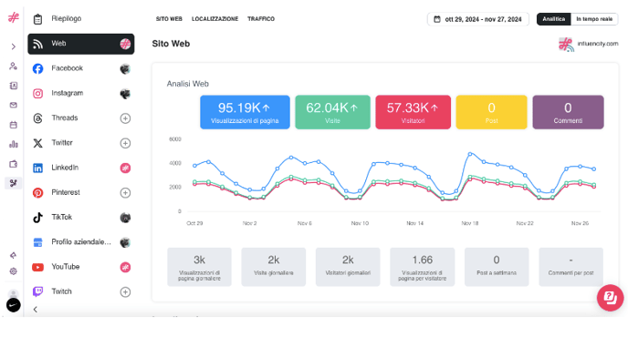Add a Twitch account with plus button
The height and width of the screenshot is (337, 628).
125,291
